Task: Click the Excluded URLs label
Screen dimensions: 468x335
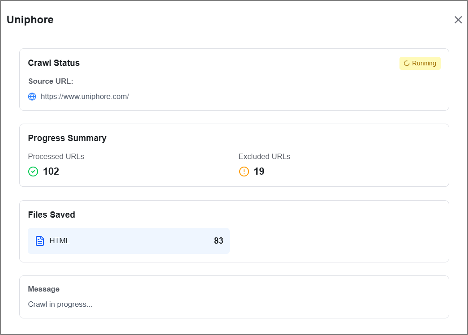Action: click(x=264, y=156)
